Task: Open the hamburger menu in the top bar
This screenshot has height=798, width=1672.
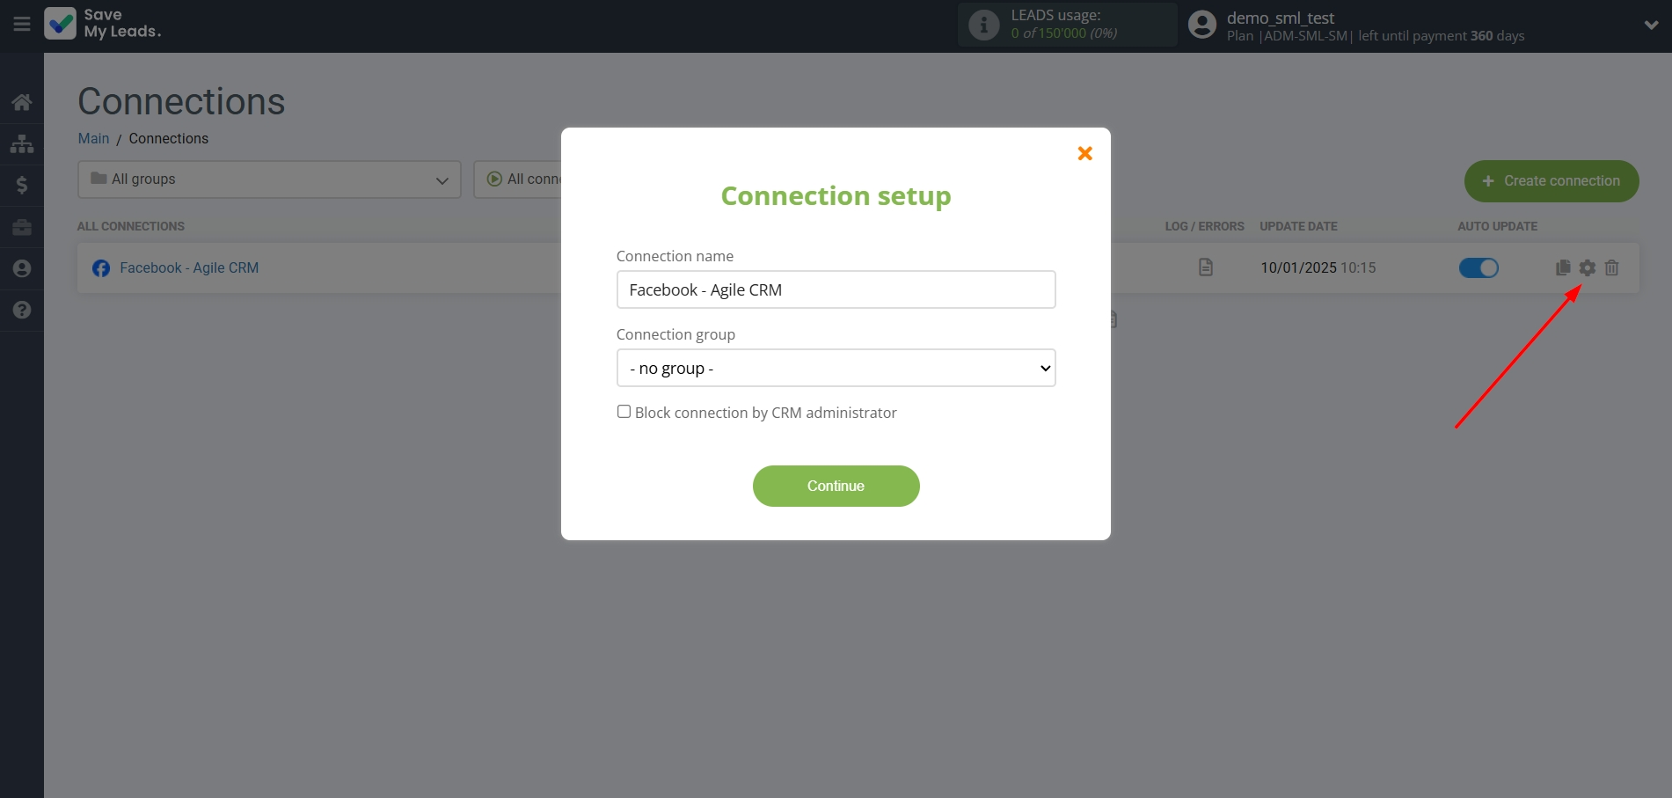Action: click(22, 24)
